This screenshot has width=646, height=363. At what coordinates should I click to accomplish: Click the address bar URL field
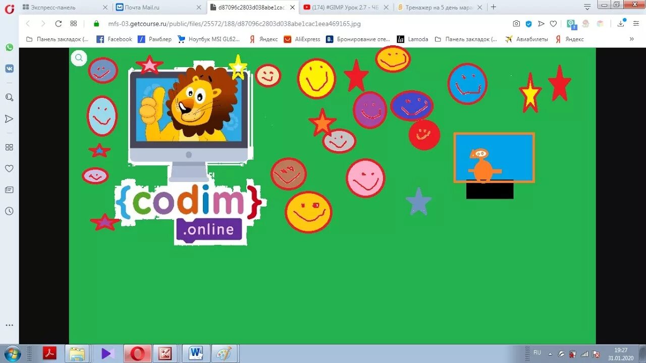point(303,24)
